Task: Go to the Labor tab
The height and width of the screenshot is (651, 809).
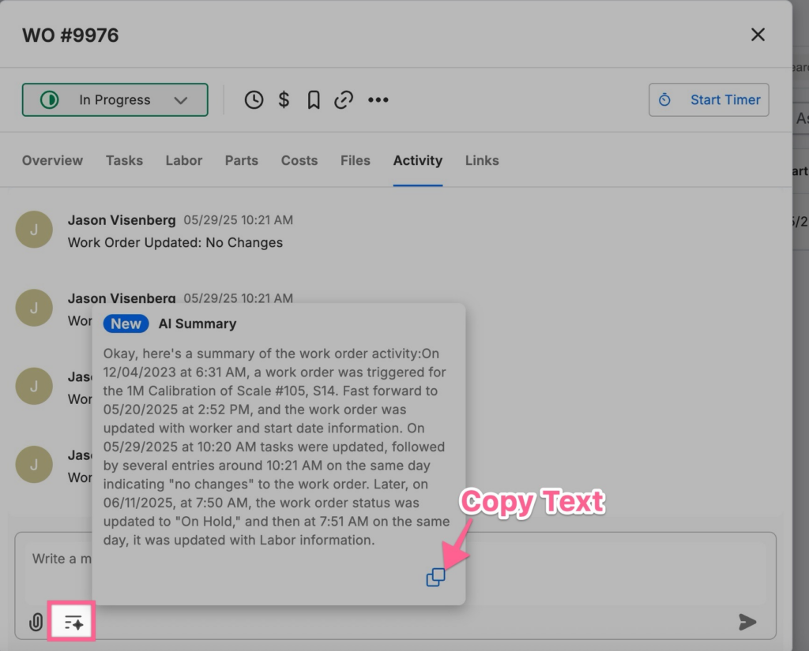Action: (184, 160)
